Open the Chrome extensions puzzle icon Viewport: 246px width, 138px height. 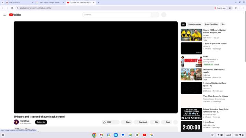point(236,8)
